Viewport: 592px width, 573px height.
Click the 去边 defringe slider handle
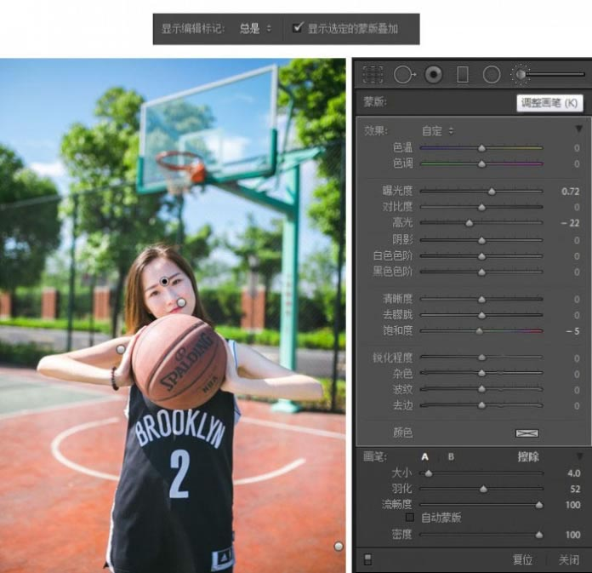pos(481,405)
